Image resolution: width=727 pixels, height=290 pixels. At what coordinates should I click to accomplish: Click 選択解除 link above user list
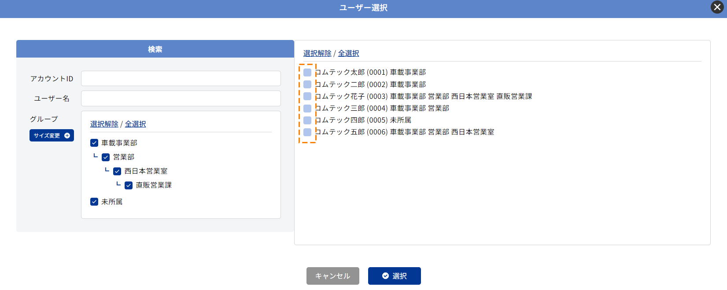317,53
